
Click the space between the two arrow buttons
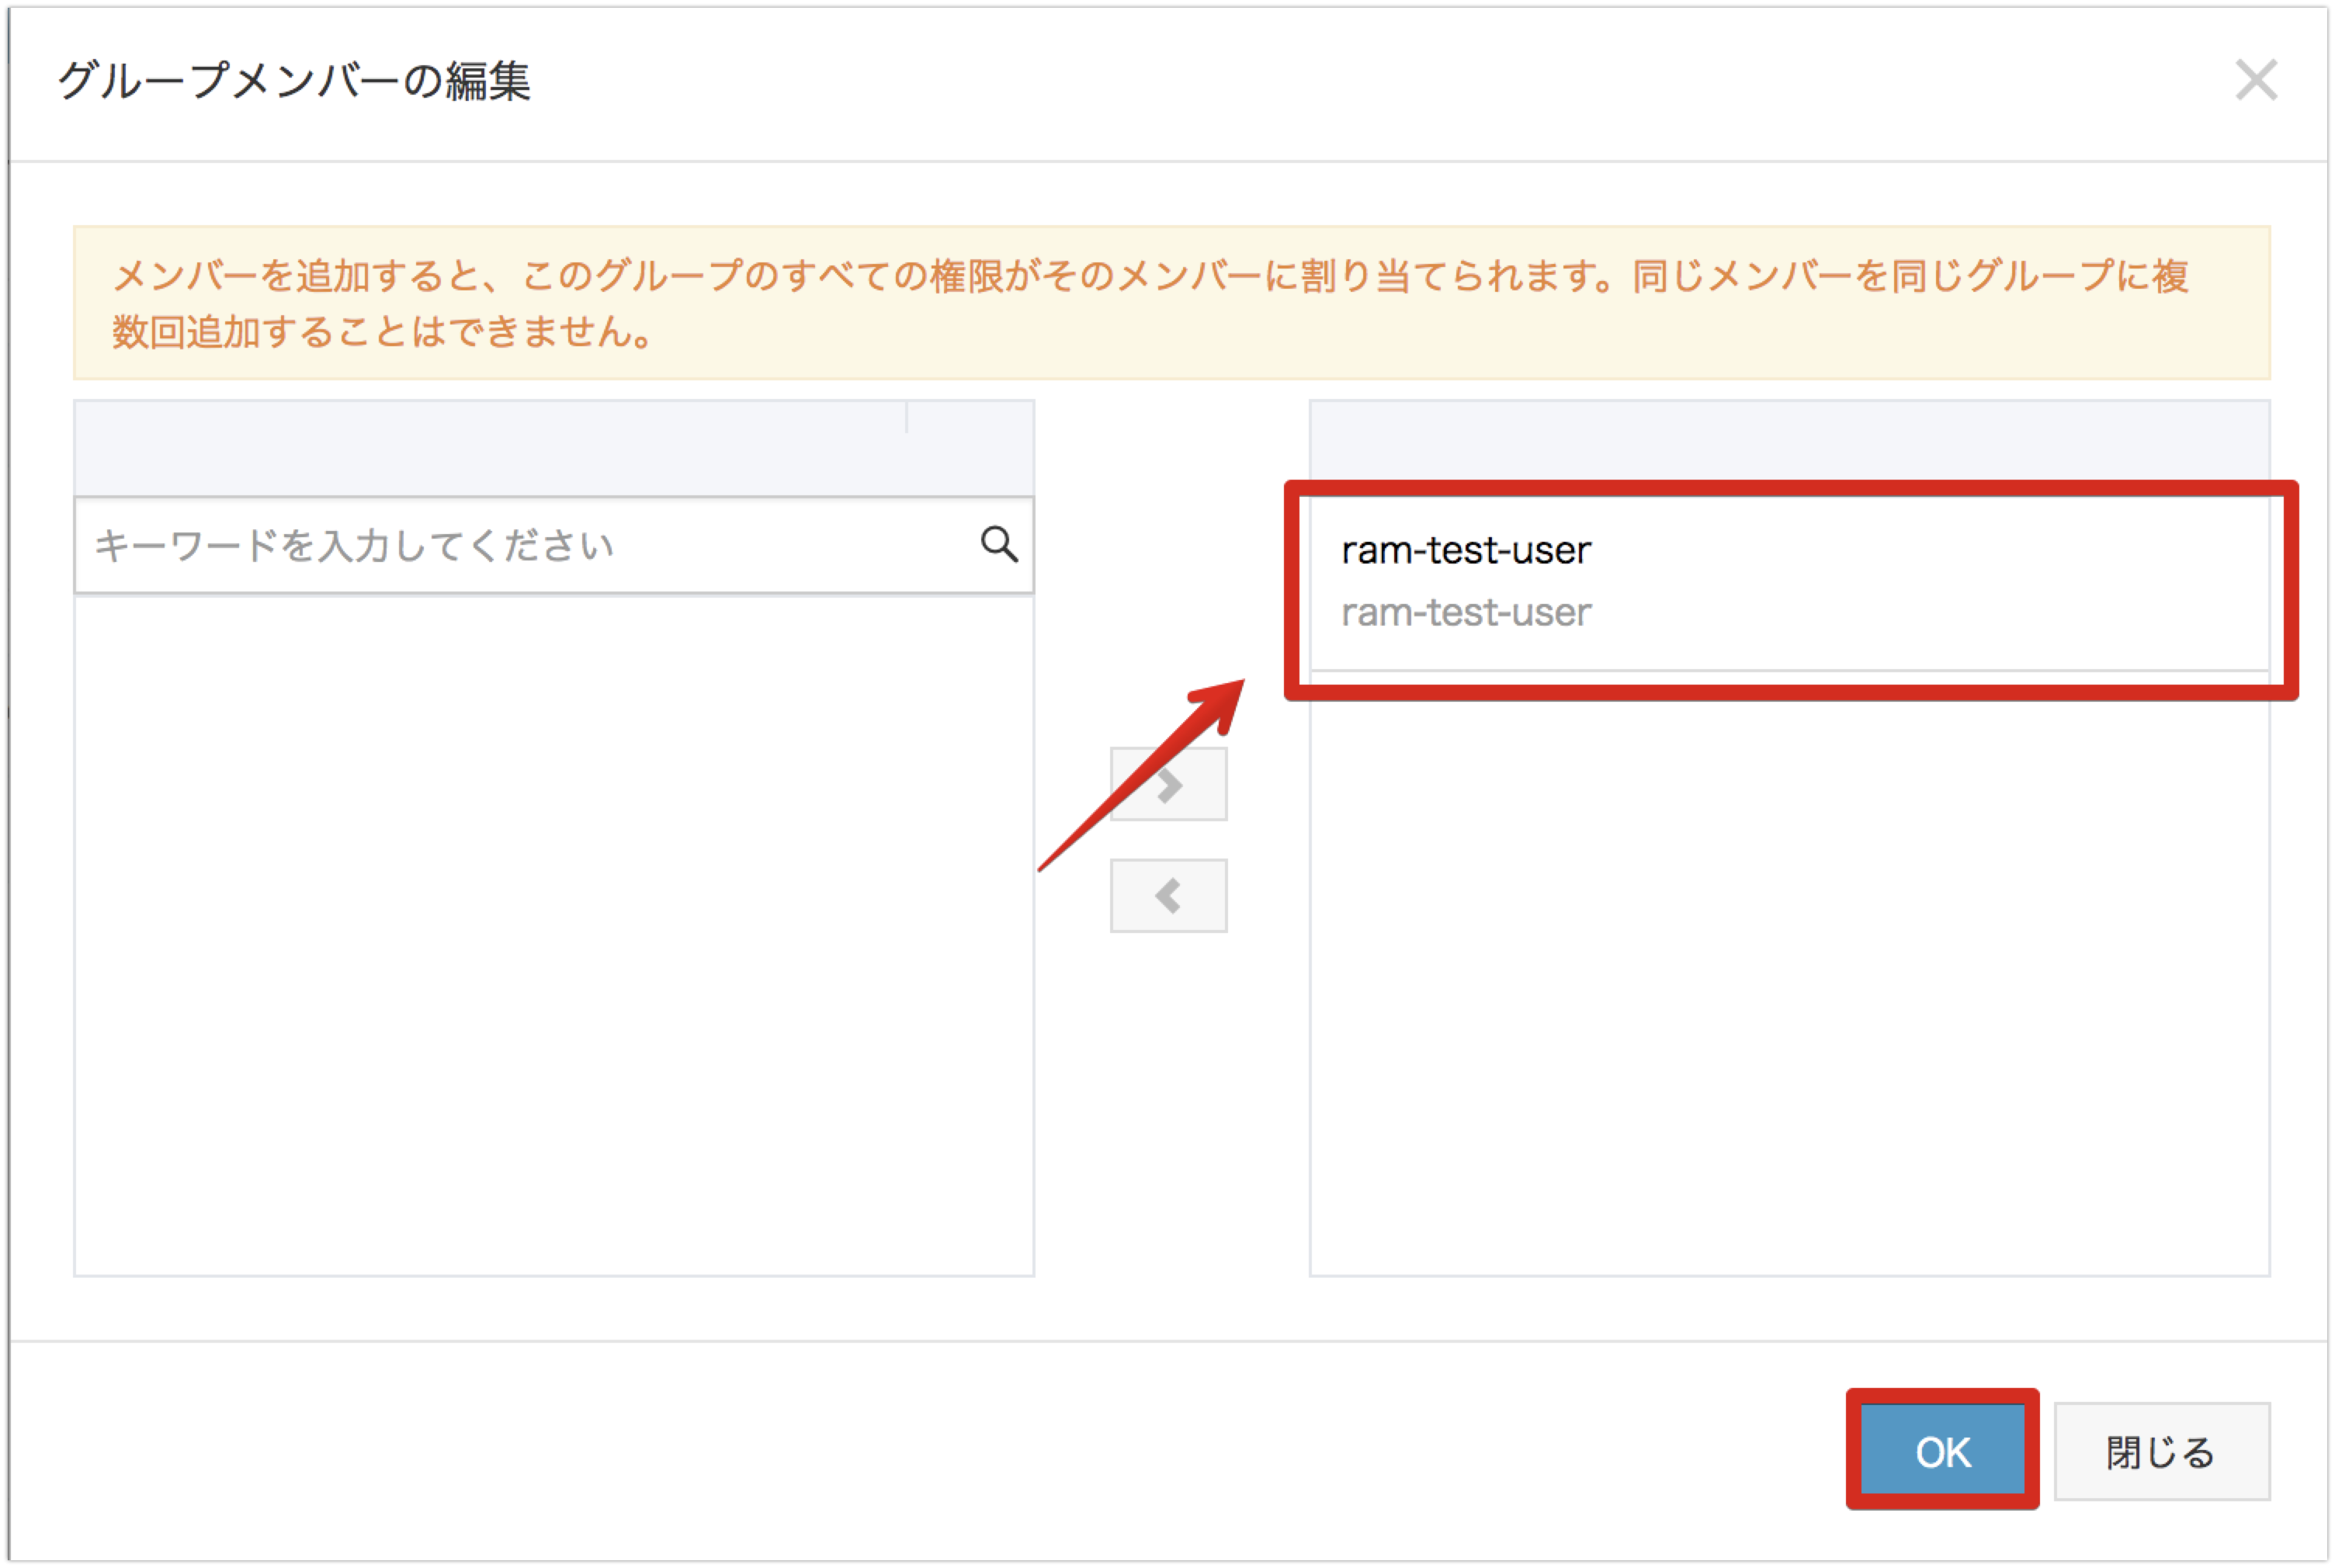(x=1168, y=840)
